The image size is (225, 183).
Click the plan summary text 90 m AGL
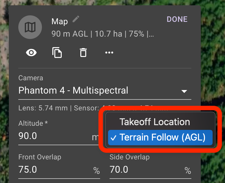[x=70, y=34]
